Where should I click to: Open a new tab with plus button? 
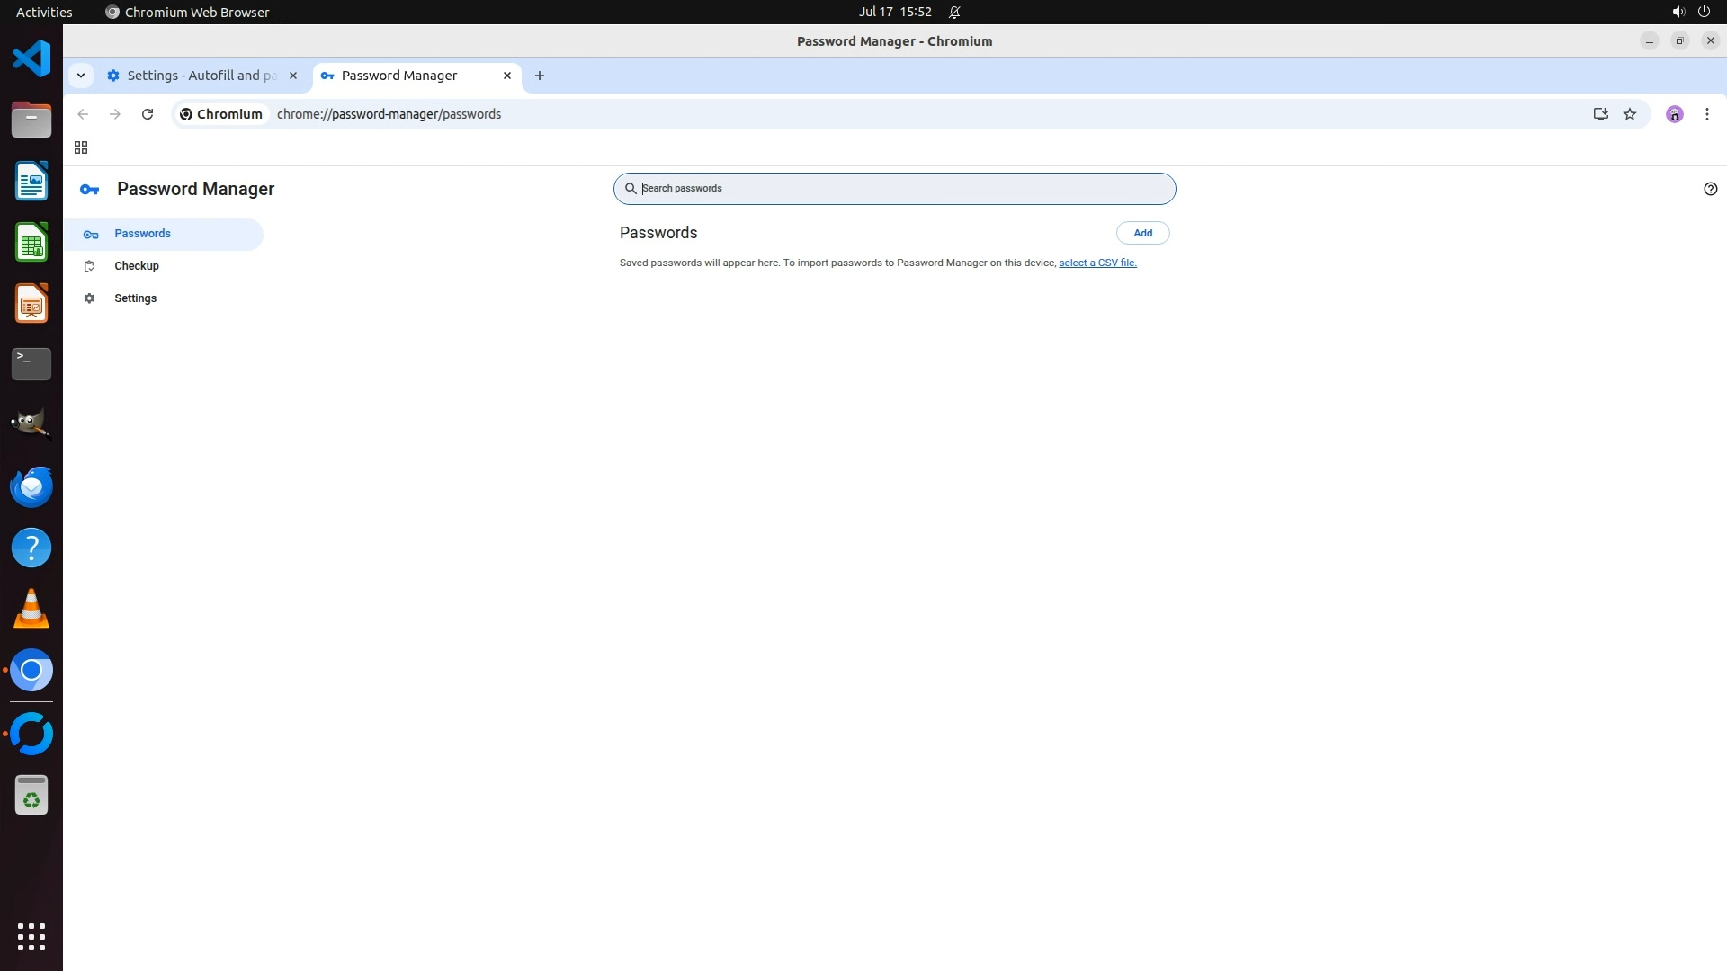tap(540, 76)
